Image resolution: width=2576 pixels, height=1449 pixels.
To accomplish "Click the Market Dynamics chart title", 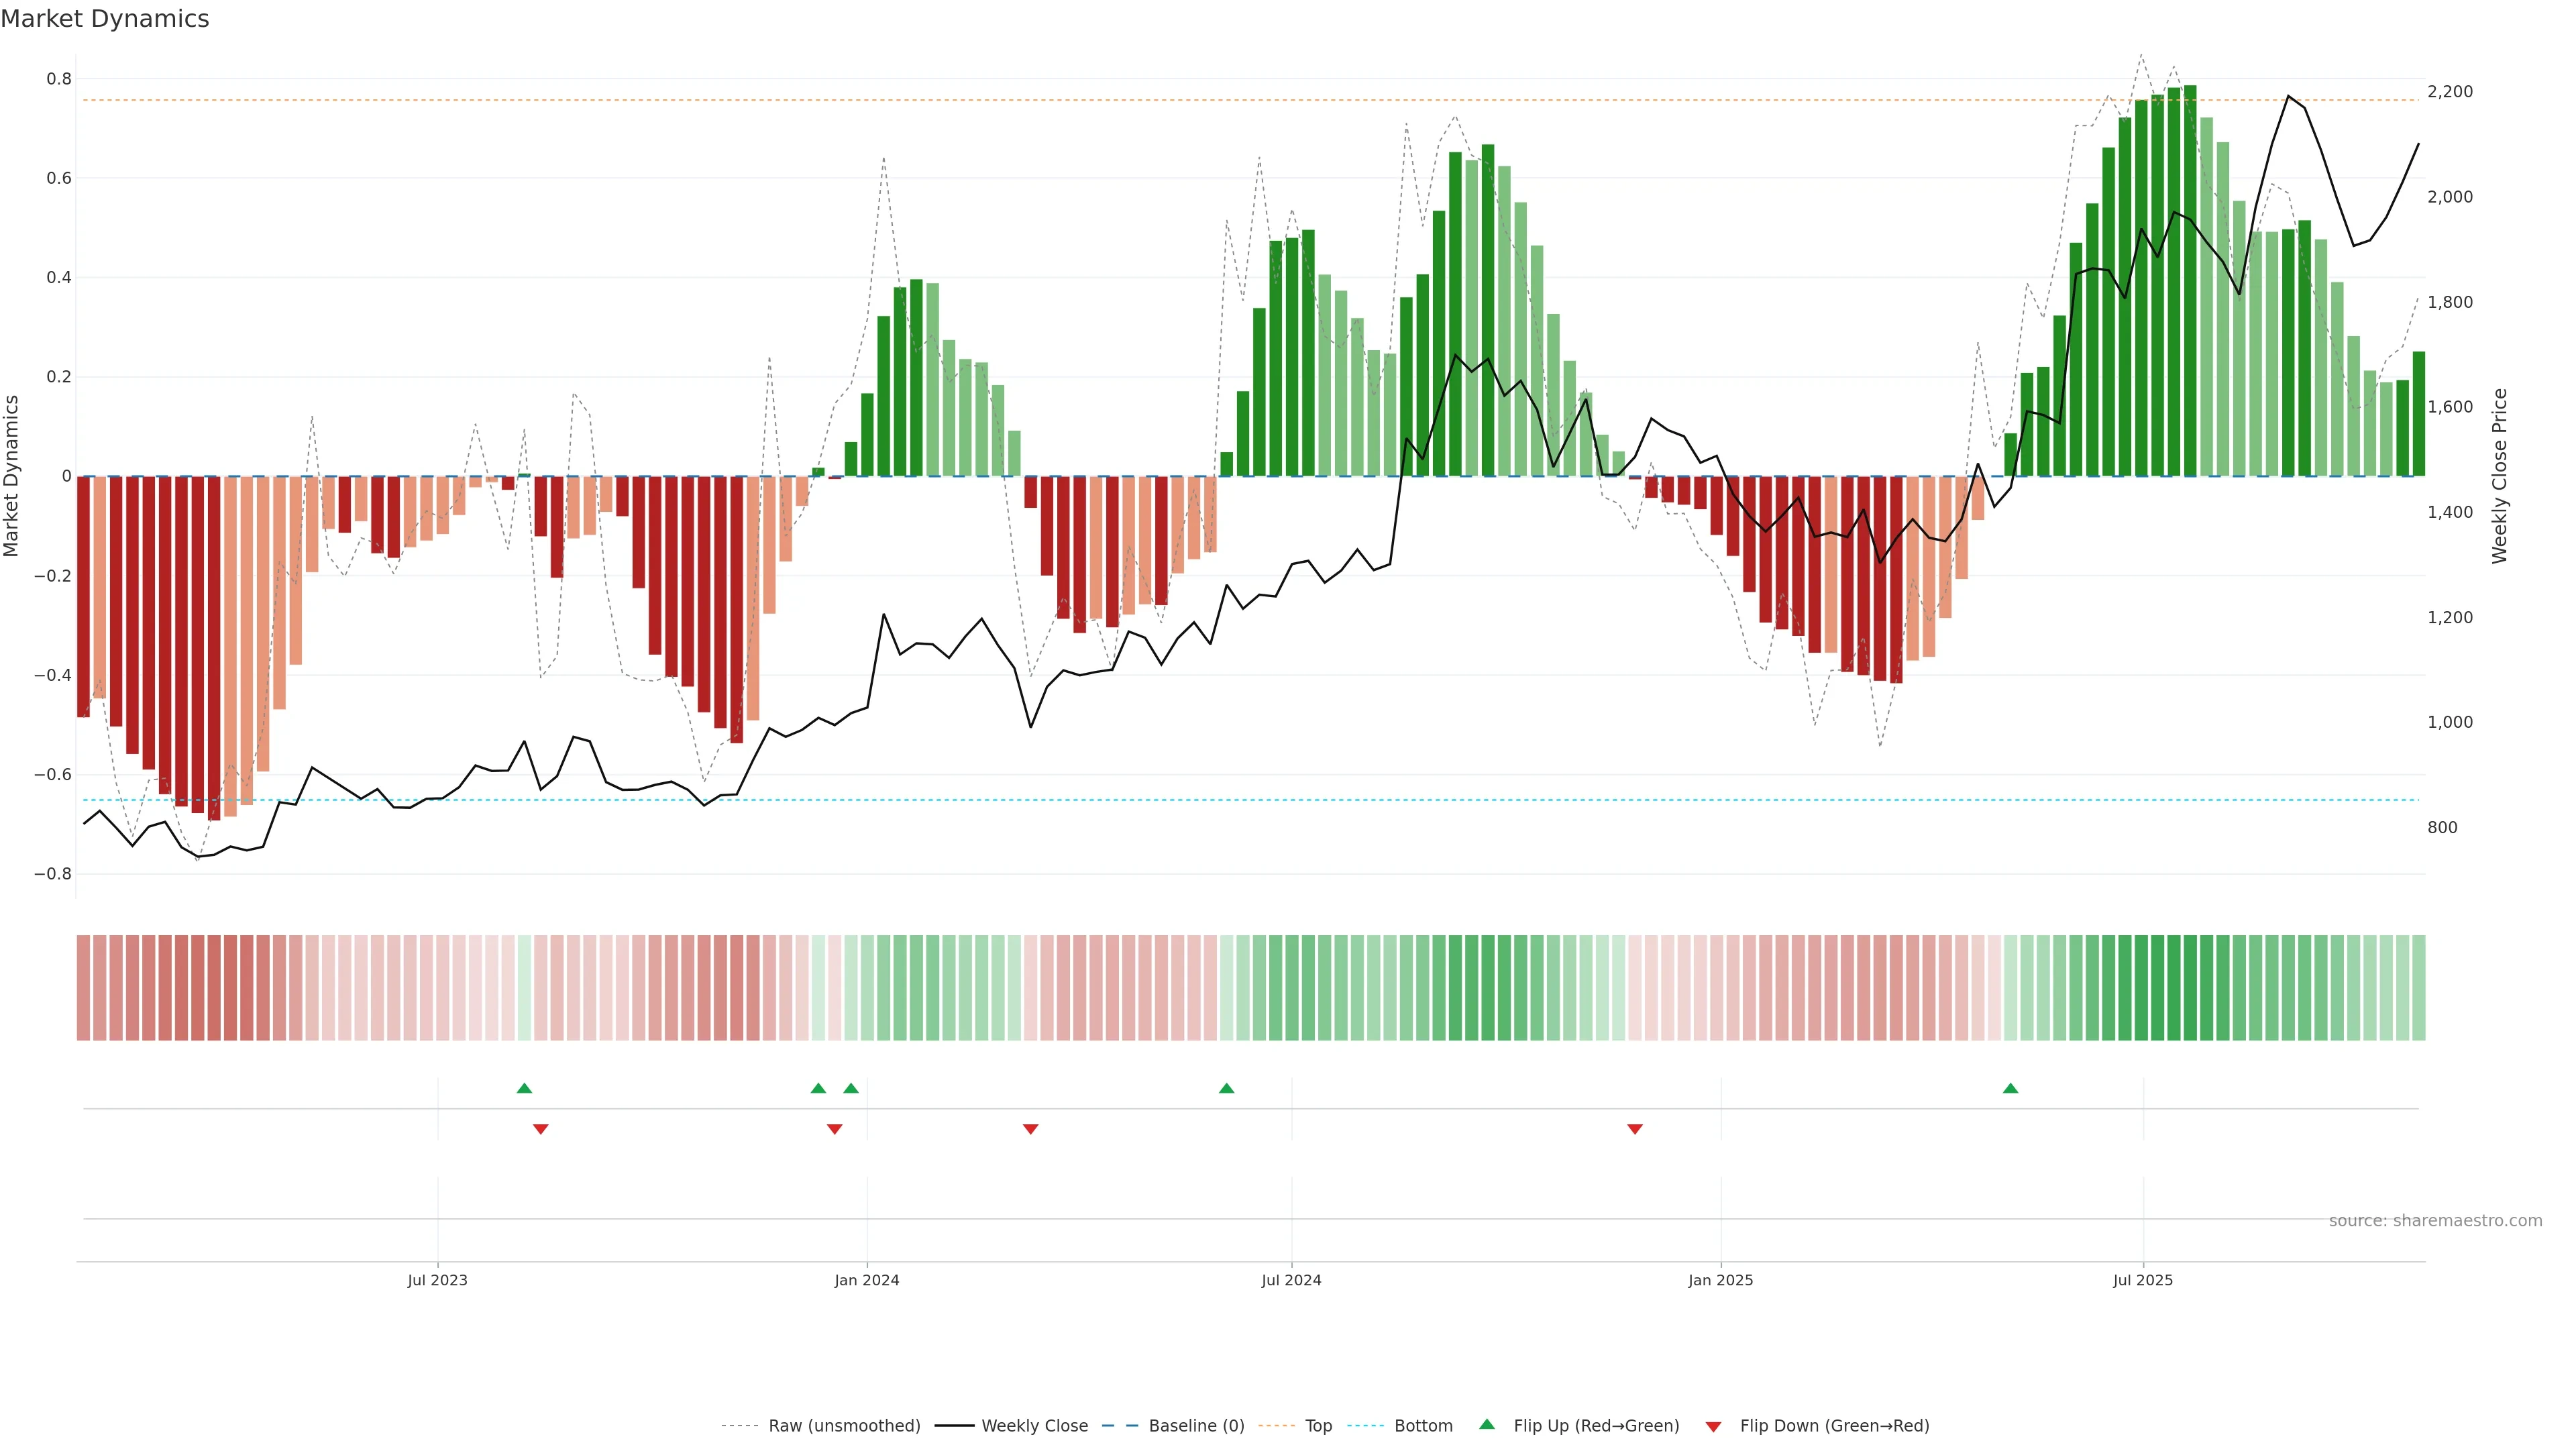I will coord(105,19).
